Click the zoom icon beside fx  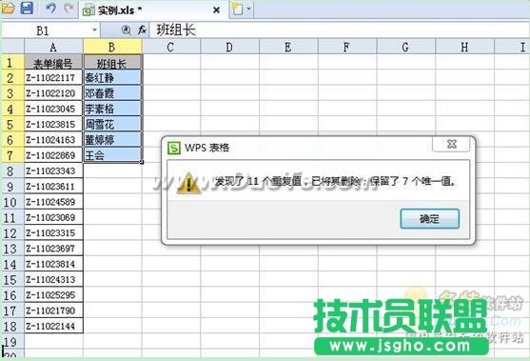click(x=127, y=30)
